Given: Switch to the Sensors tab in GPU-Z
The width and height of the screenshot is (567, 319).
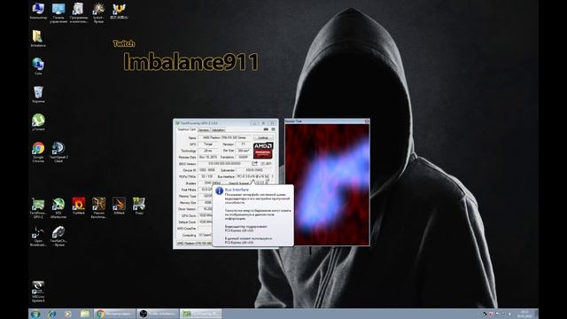Looking at the screenshot, I should coord(204,130).
